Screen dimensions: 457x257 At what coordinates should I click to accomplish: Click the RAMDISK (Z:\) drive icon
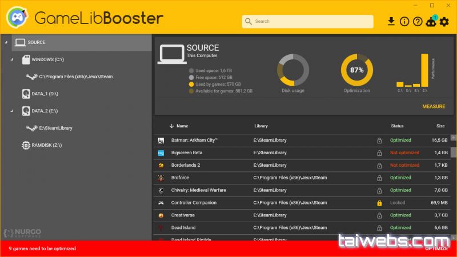coord(26,145)
